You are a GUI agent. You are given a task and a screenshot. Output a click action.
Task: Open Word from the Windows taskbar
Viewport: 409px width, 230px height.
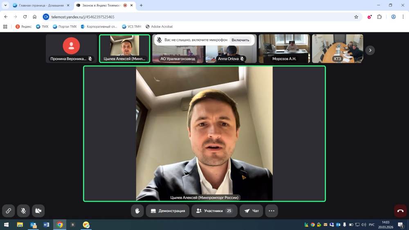pyautogui.click(x=46, y=225)
